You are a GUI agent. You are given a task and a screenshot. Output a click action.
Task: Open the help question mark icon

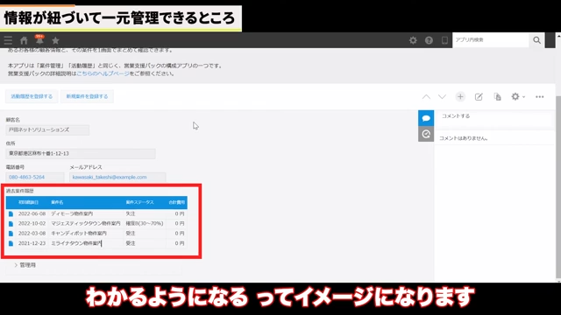click(x=429, y=40)
